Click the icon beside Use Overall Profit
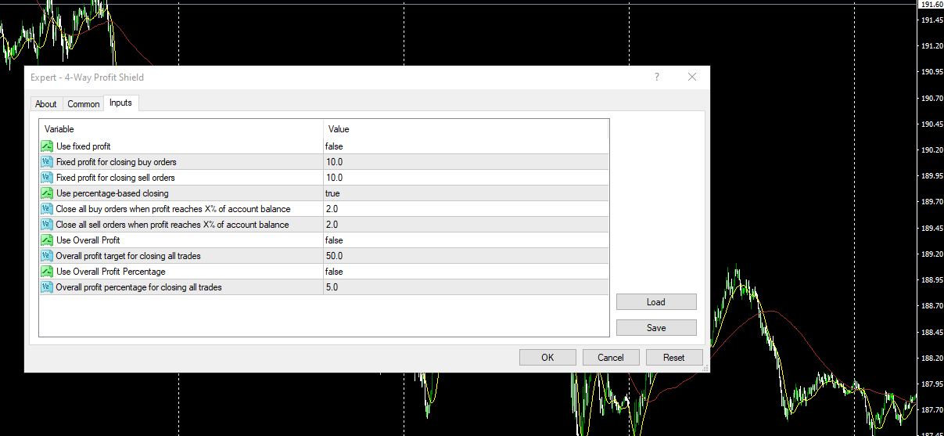 [46, 240]
